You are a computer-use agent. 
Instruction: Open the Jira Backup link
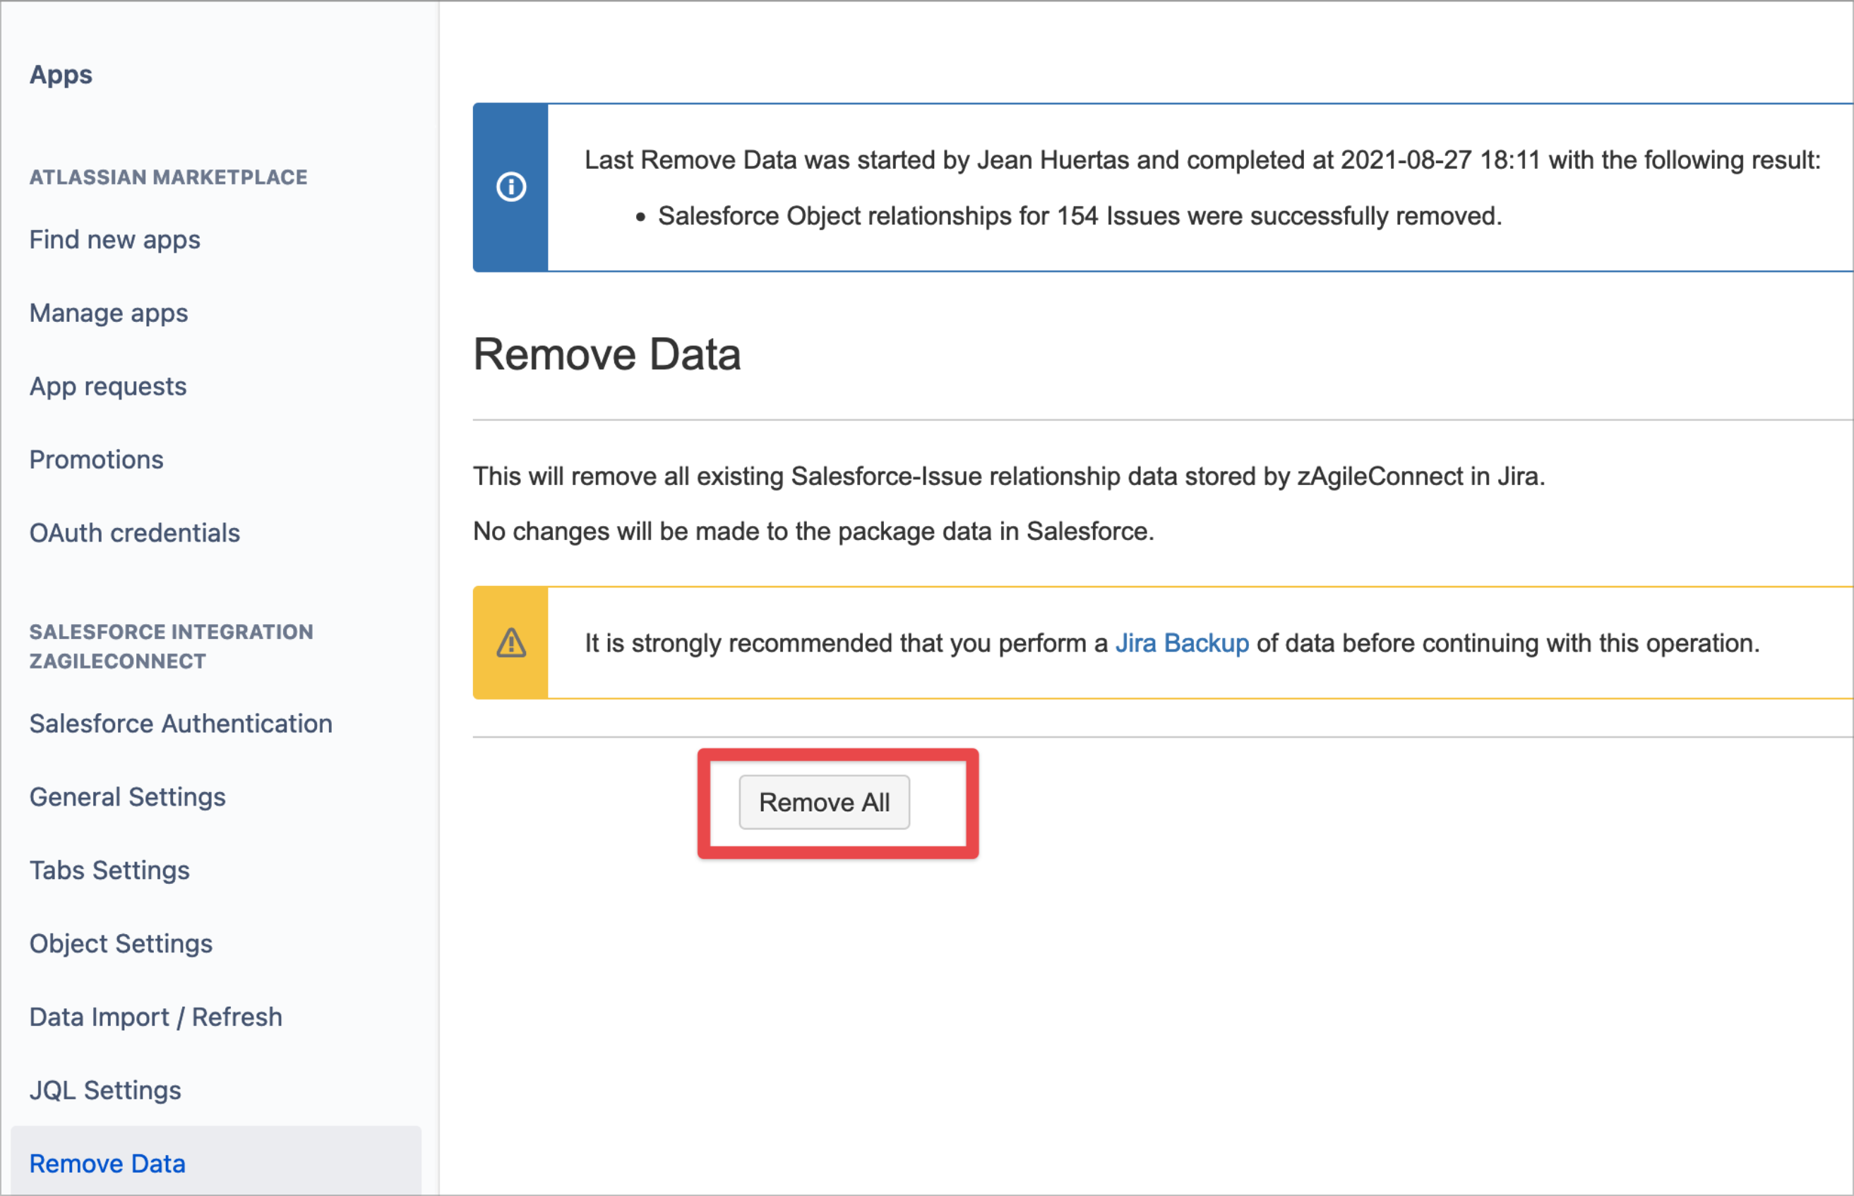pos(1182,643)
